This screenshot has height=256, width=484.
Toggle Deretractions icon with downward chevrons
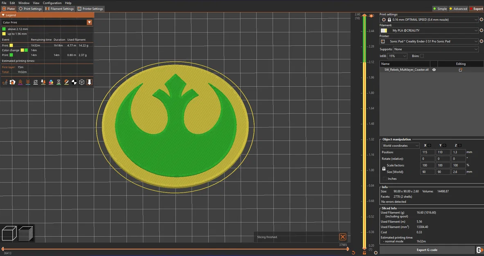(x=28, y=82)
